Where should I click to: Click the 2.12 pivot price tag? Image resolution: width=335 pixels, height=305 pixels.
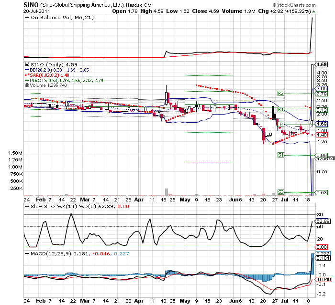[x=322, y=110]
